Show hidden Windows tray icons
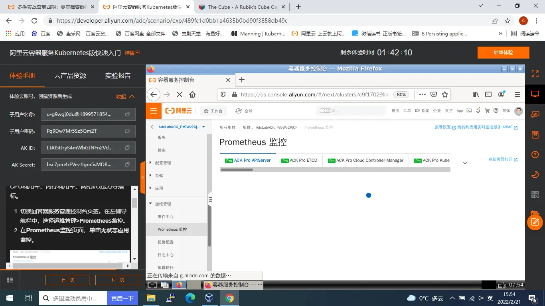 tap(452, 298)
